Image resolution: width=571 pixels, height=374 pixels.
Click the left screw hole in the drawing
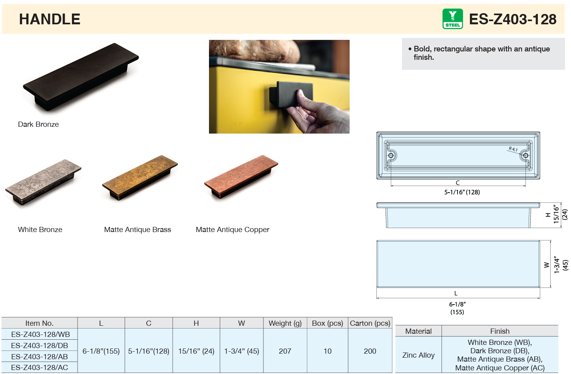391,156
